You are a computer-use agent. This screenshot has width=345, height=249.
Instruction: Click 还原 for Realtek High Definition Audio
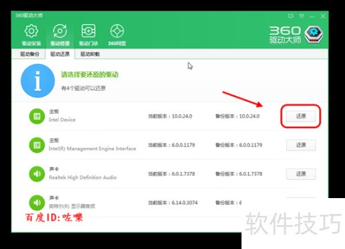(x=301, y=174)
